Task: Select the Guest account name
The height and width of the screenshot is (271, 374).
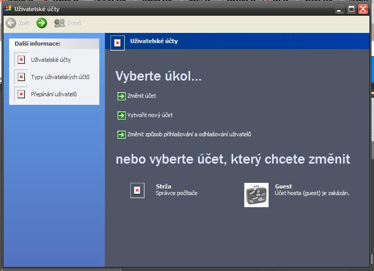Action: pos(283,186)
